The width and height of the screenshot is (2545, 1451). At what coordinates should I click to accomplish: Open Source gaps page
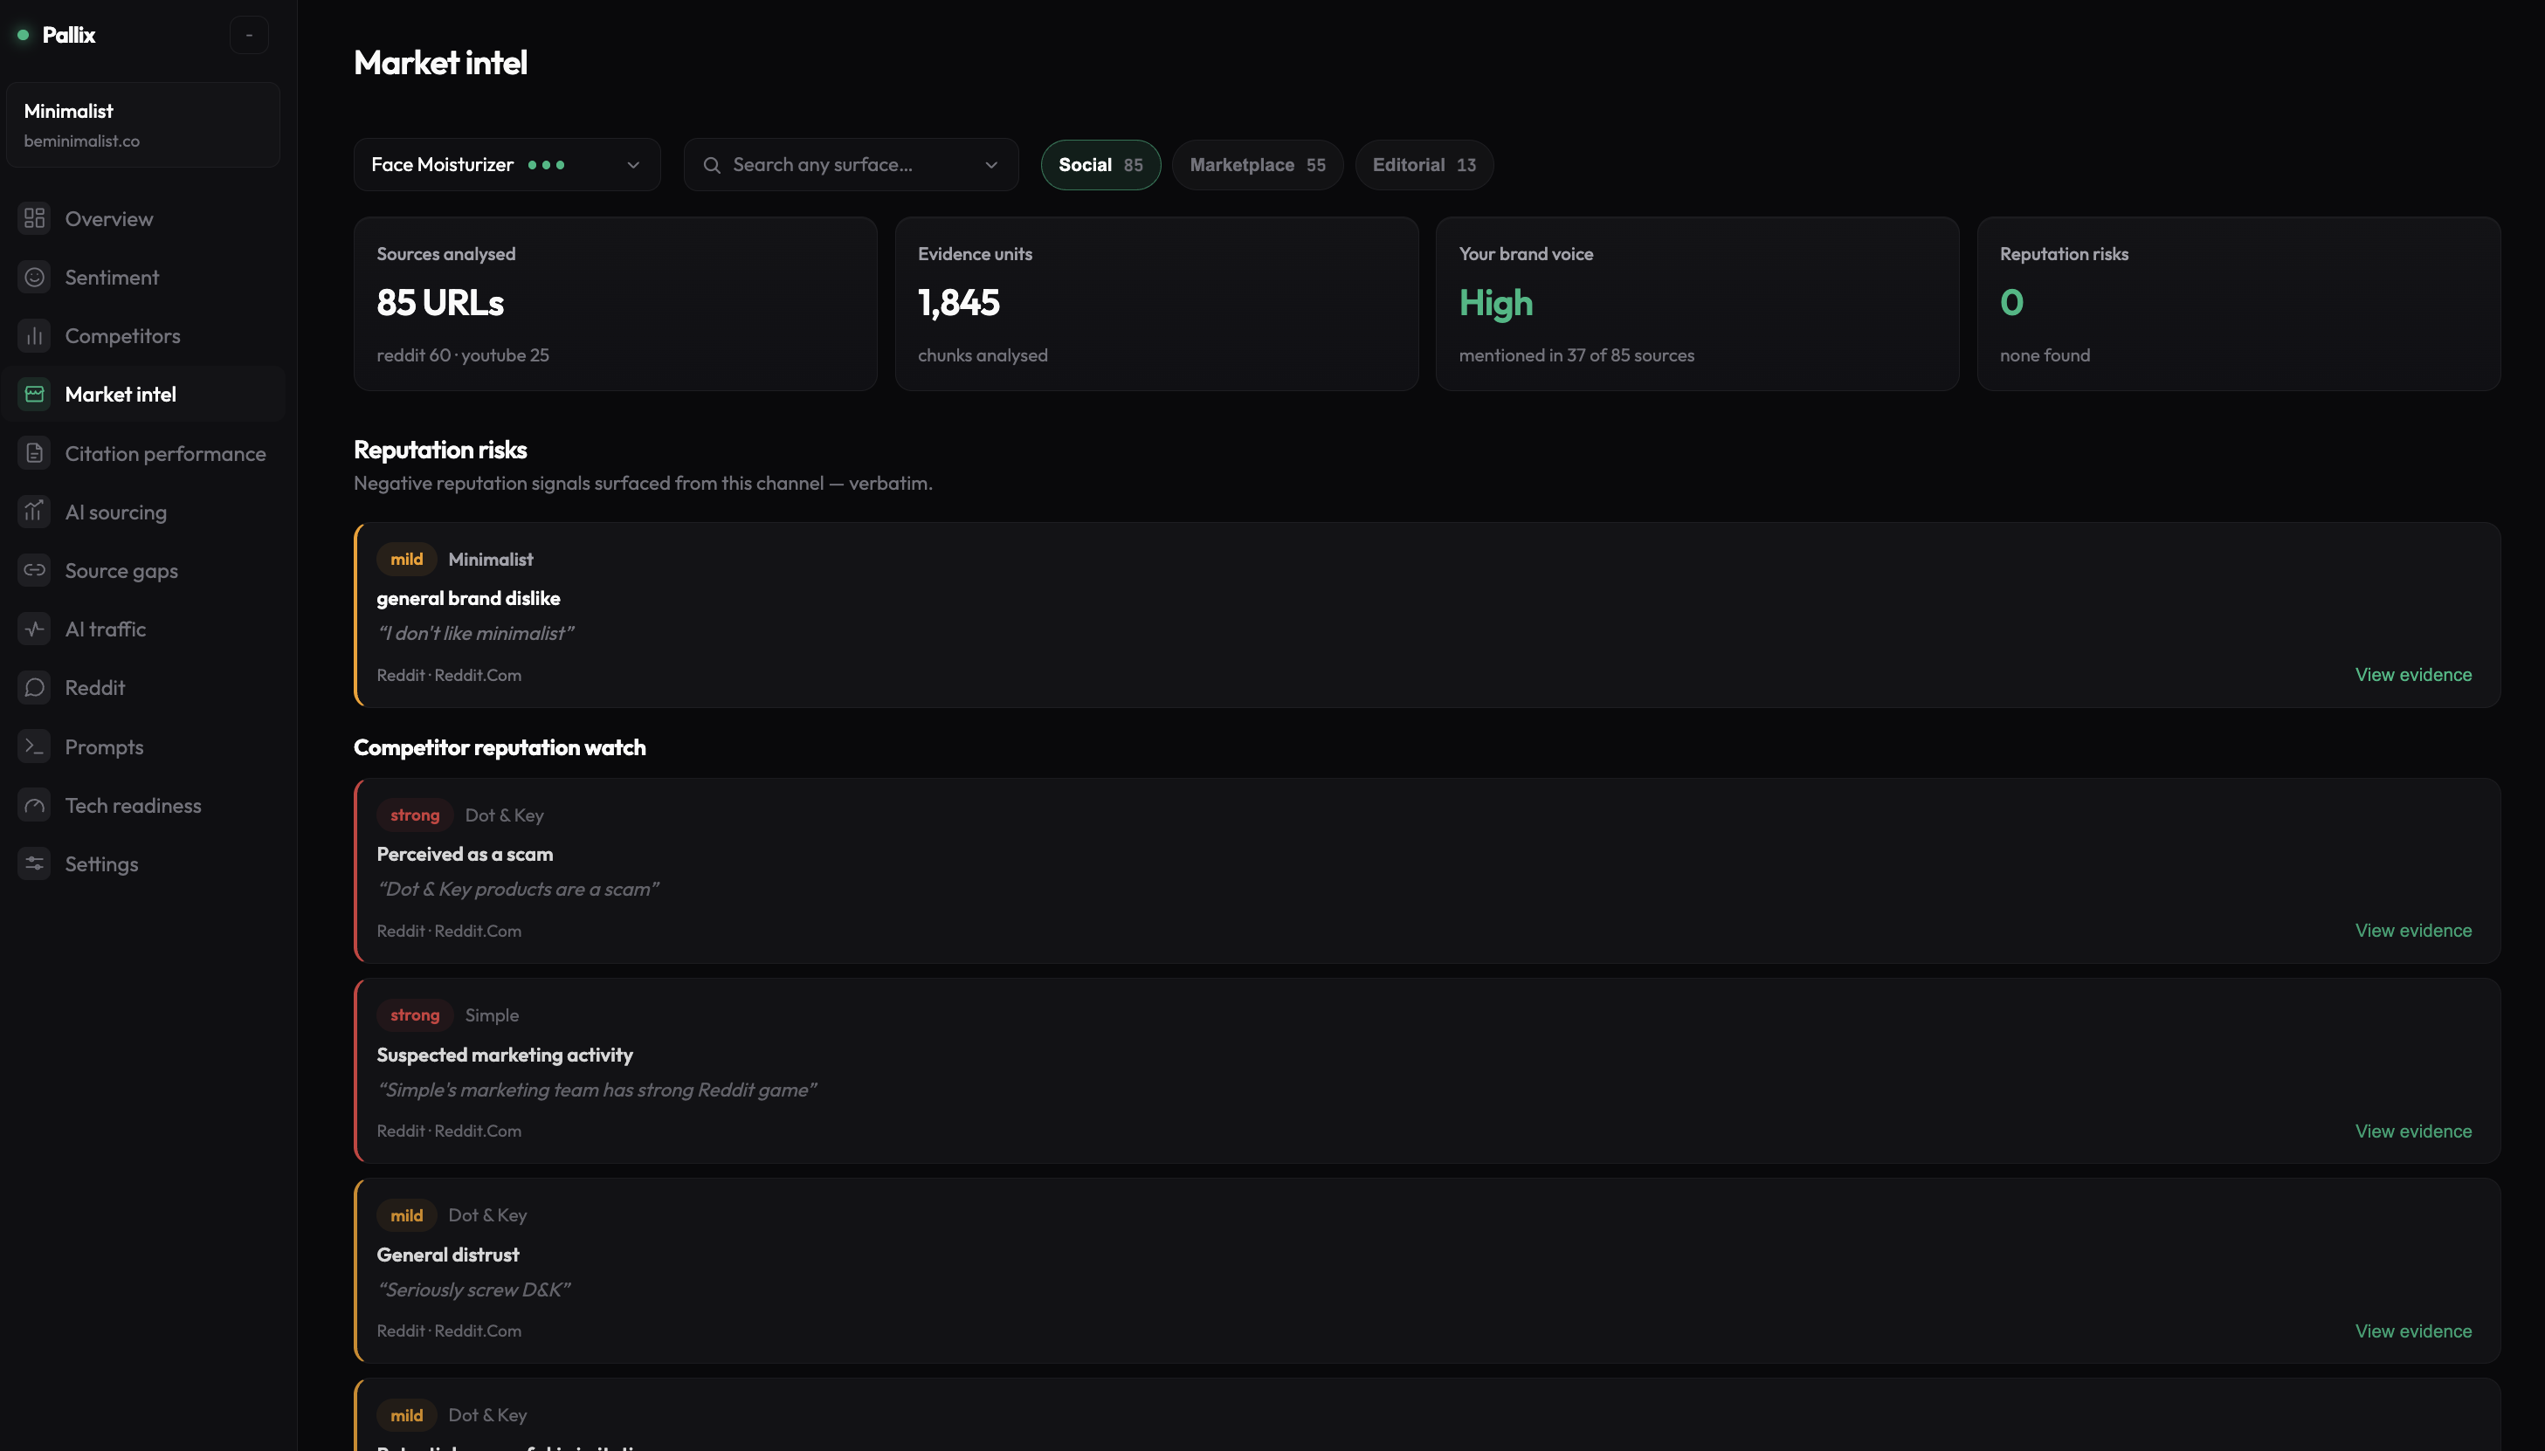143,570
